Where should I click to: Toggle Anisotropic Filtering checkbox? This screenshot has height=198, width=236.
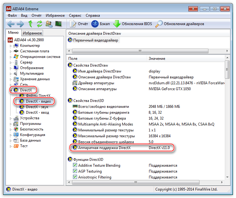(75, 177)
